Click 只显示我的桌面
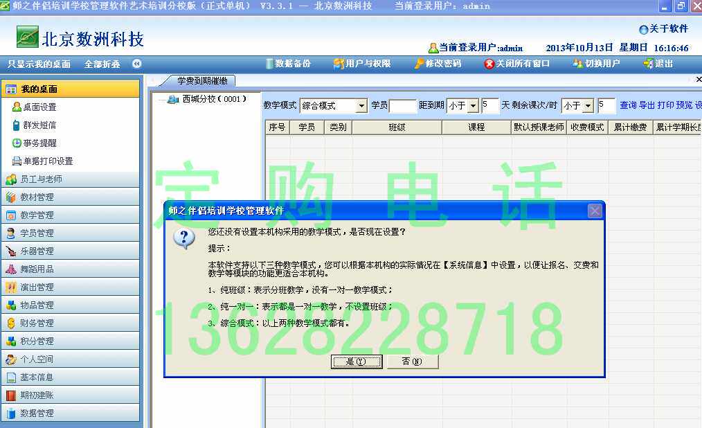Viewport: 702px width, 428px height. 39,64
